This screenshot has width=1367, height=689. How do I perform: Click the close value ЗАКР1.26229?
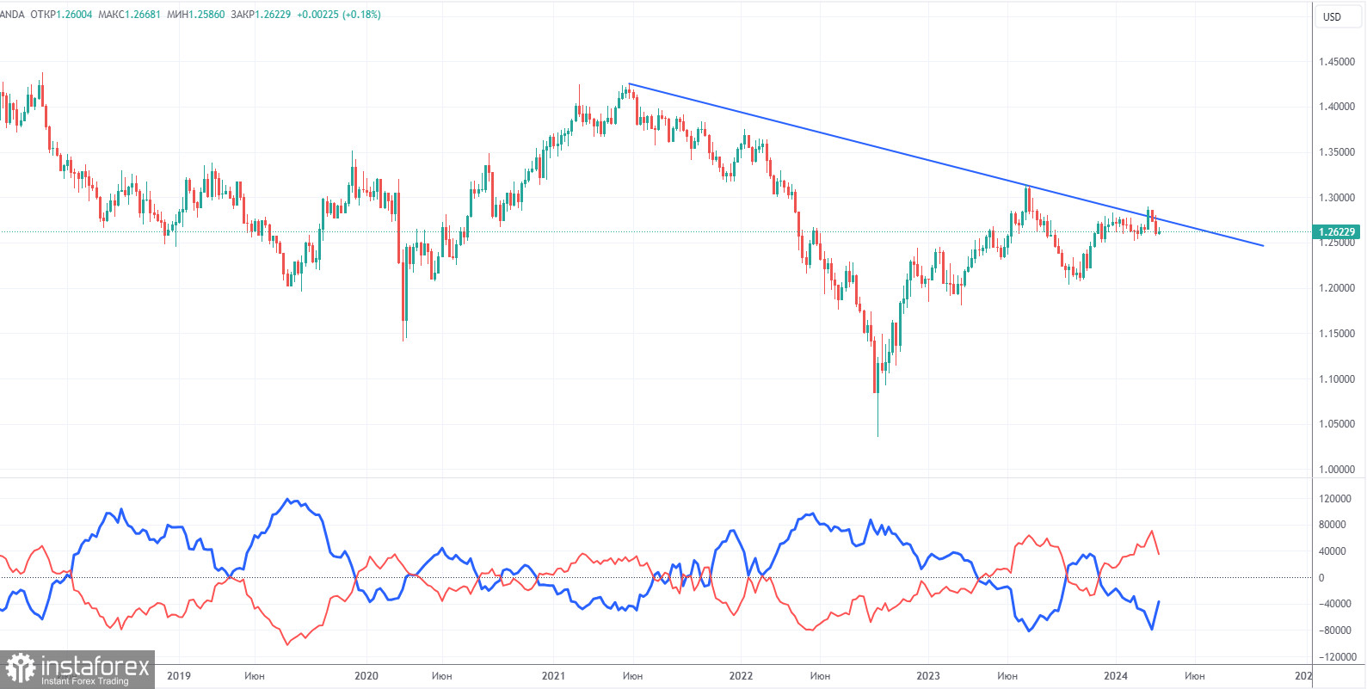pos(261,15)
